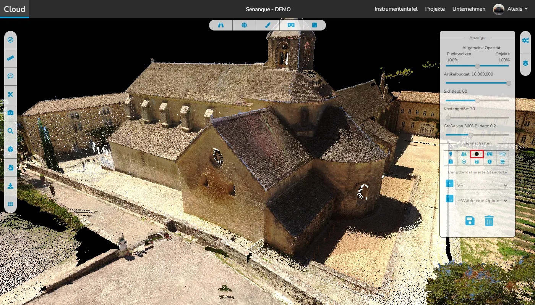535x305 pixels.
Task: Click the globe icon in top toolbar
Action: click(244, 25)
